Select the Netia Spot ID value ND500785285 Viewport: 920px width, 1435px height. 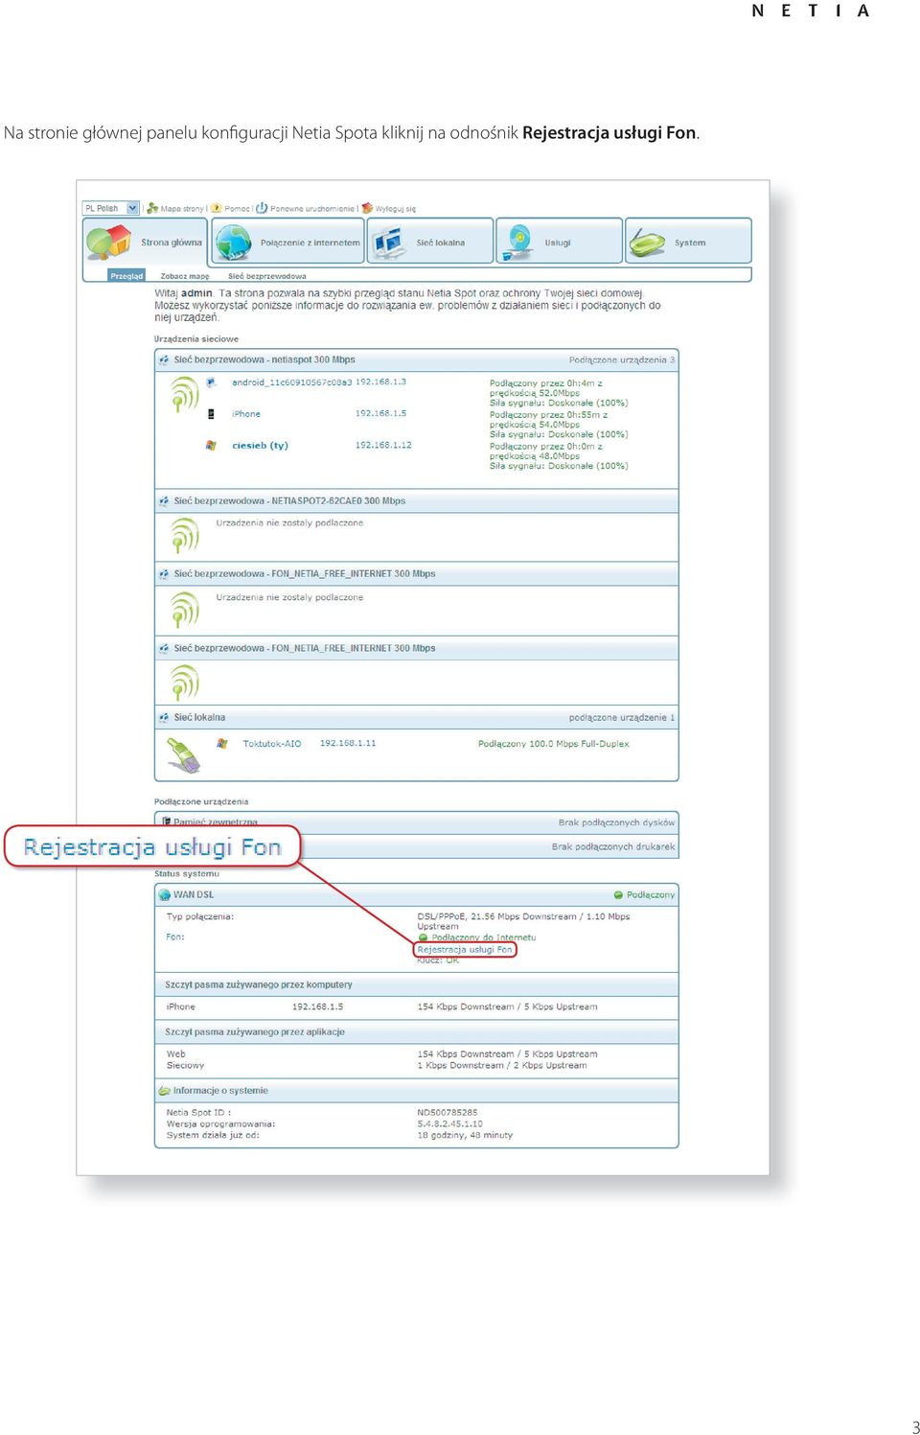448,1113
